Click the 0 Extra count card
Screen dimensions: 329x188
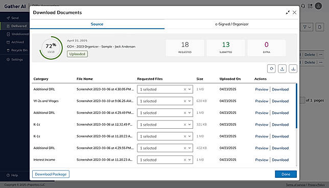pos(267,48)
